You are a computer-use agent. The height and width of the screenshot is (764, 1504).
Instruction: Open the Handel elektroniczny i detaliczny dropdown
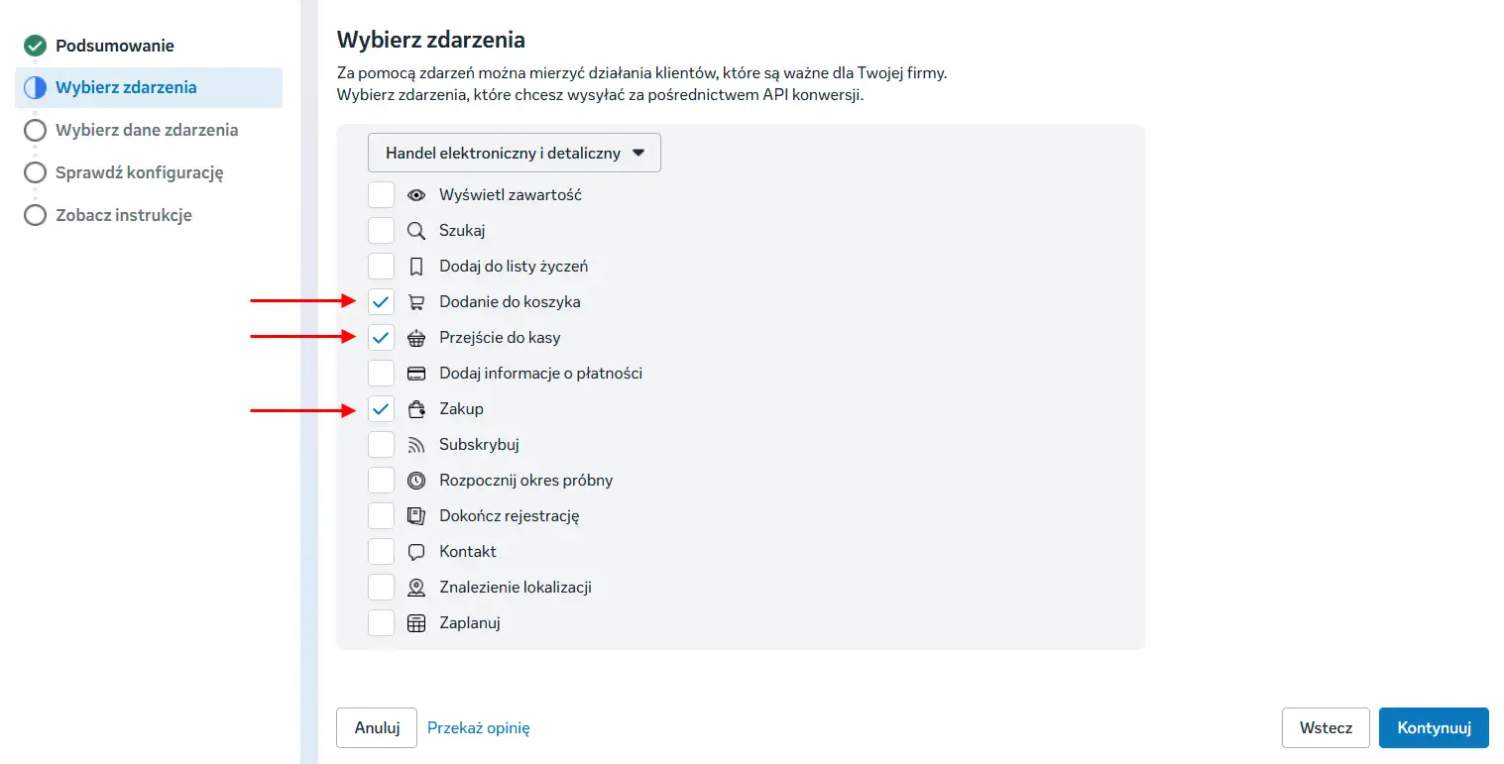pos(515,153)
